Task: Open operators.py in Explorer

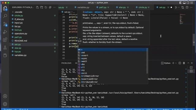Action: 34,34
